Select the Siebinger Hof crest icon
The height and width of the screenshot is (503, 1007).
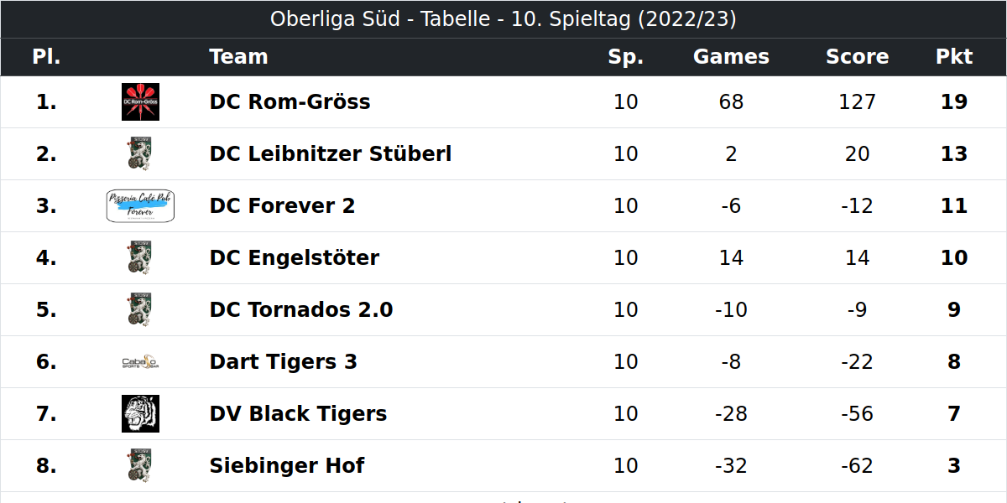(140, 465)
